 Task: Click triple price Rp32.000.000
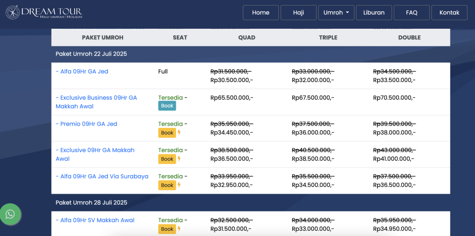point(313,80)
